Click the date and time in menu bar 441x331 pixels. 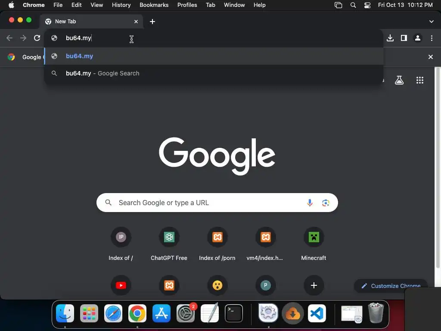(405, 5)
